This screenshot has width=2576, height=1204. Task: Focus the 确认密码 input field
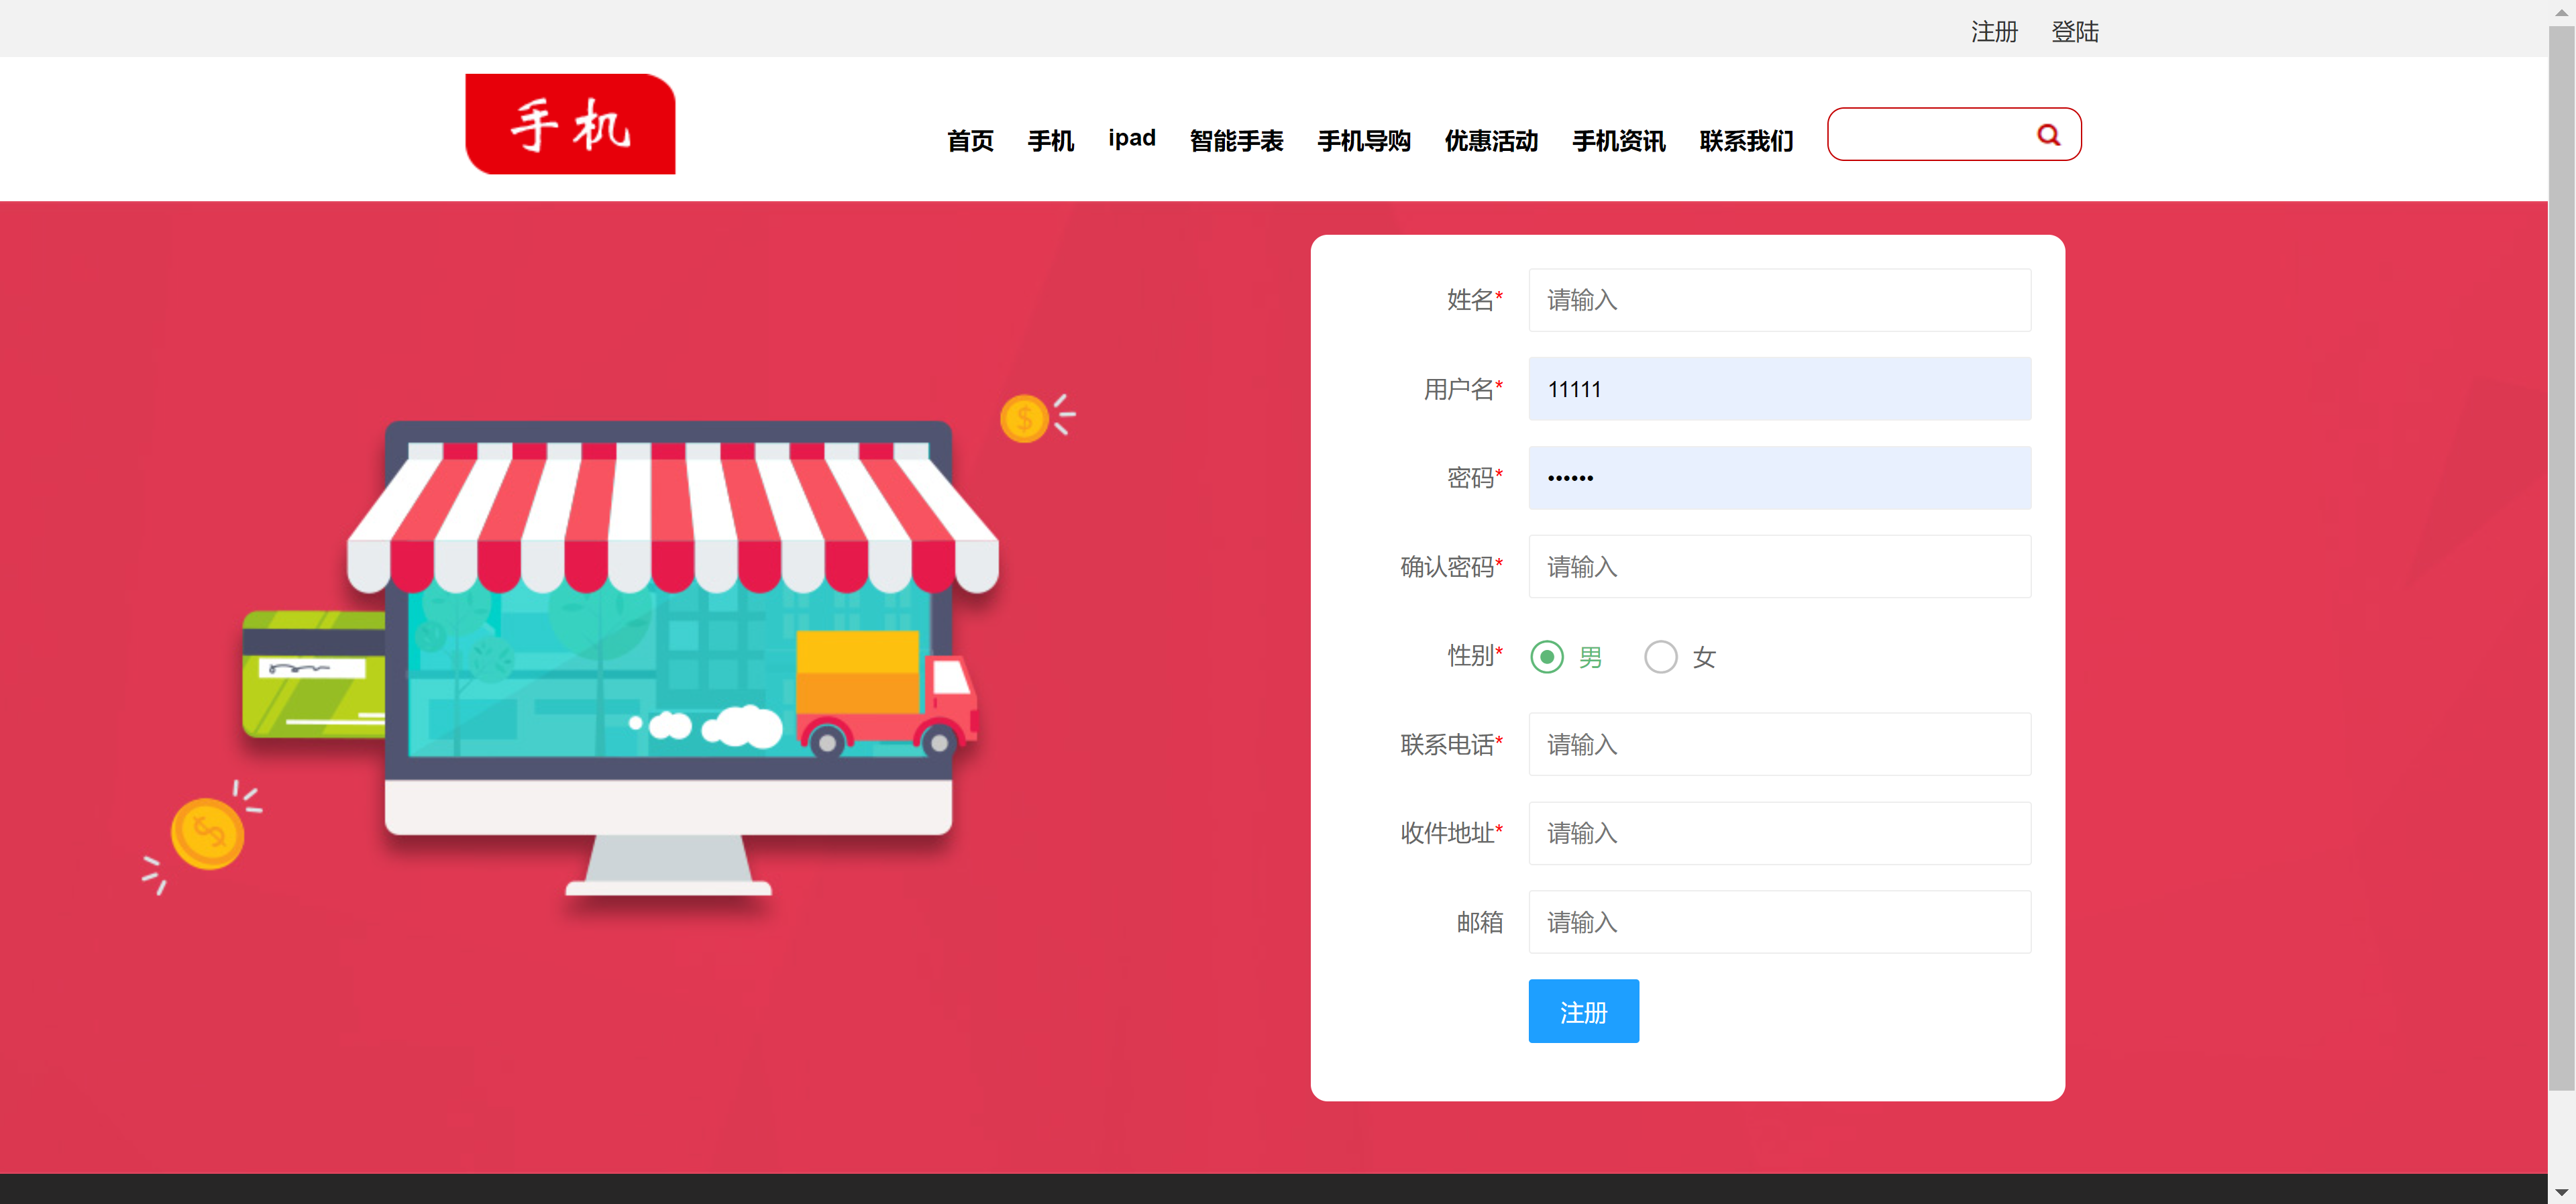tap(1779, 567)
